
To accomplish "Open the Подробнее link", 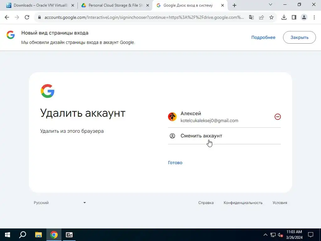I will click(x=263, y=38).
